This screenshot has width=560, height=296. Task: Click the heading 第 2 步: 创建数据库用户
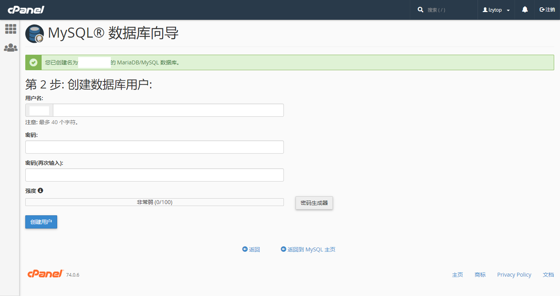coord(89,85)
